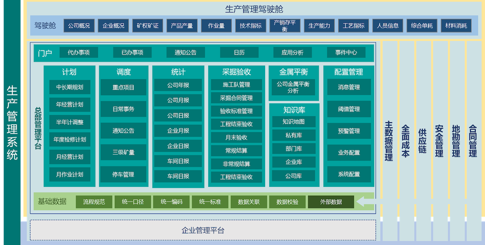Select 年度检修计划 in the 计划 column
The width and height of the screenshot is (485, 245).
coord(70,140)
